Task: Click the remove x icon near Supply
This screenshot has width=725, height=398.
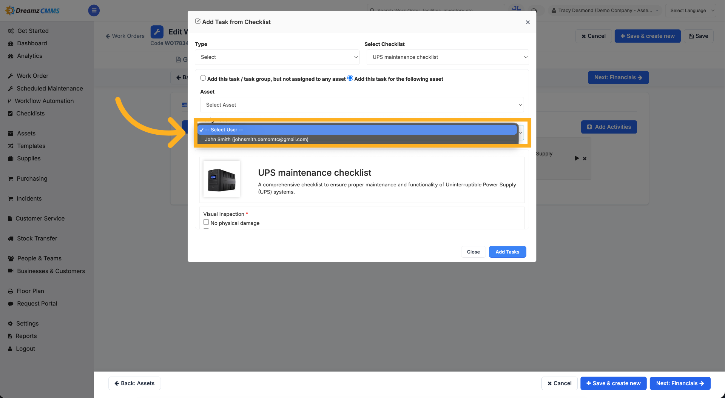Action: point(585,159)
